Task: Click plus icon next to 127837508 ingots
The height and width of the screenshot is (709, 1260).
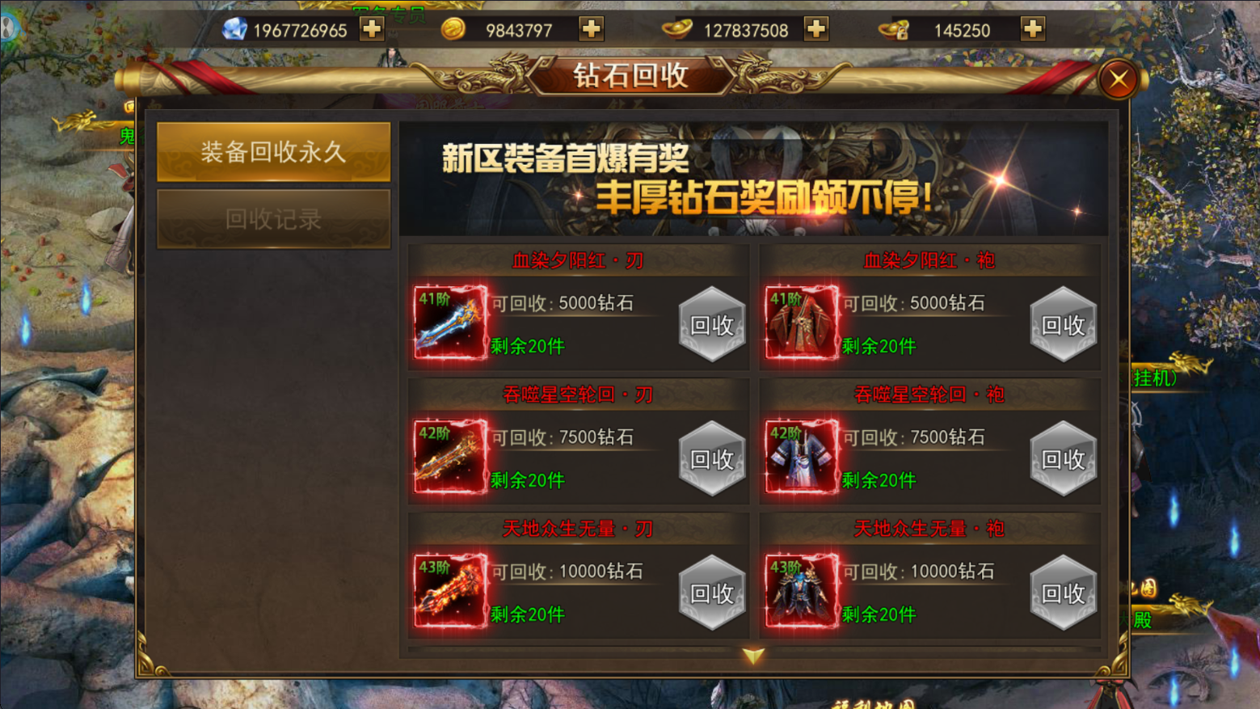Action: point(816,29)
